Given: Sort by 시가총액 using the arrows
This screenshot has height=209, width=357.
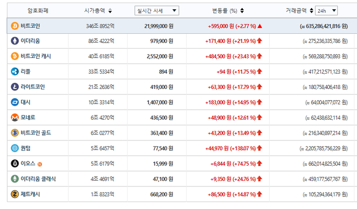Looking at the screenshot, I should (x=110, y=11).
